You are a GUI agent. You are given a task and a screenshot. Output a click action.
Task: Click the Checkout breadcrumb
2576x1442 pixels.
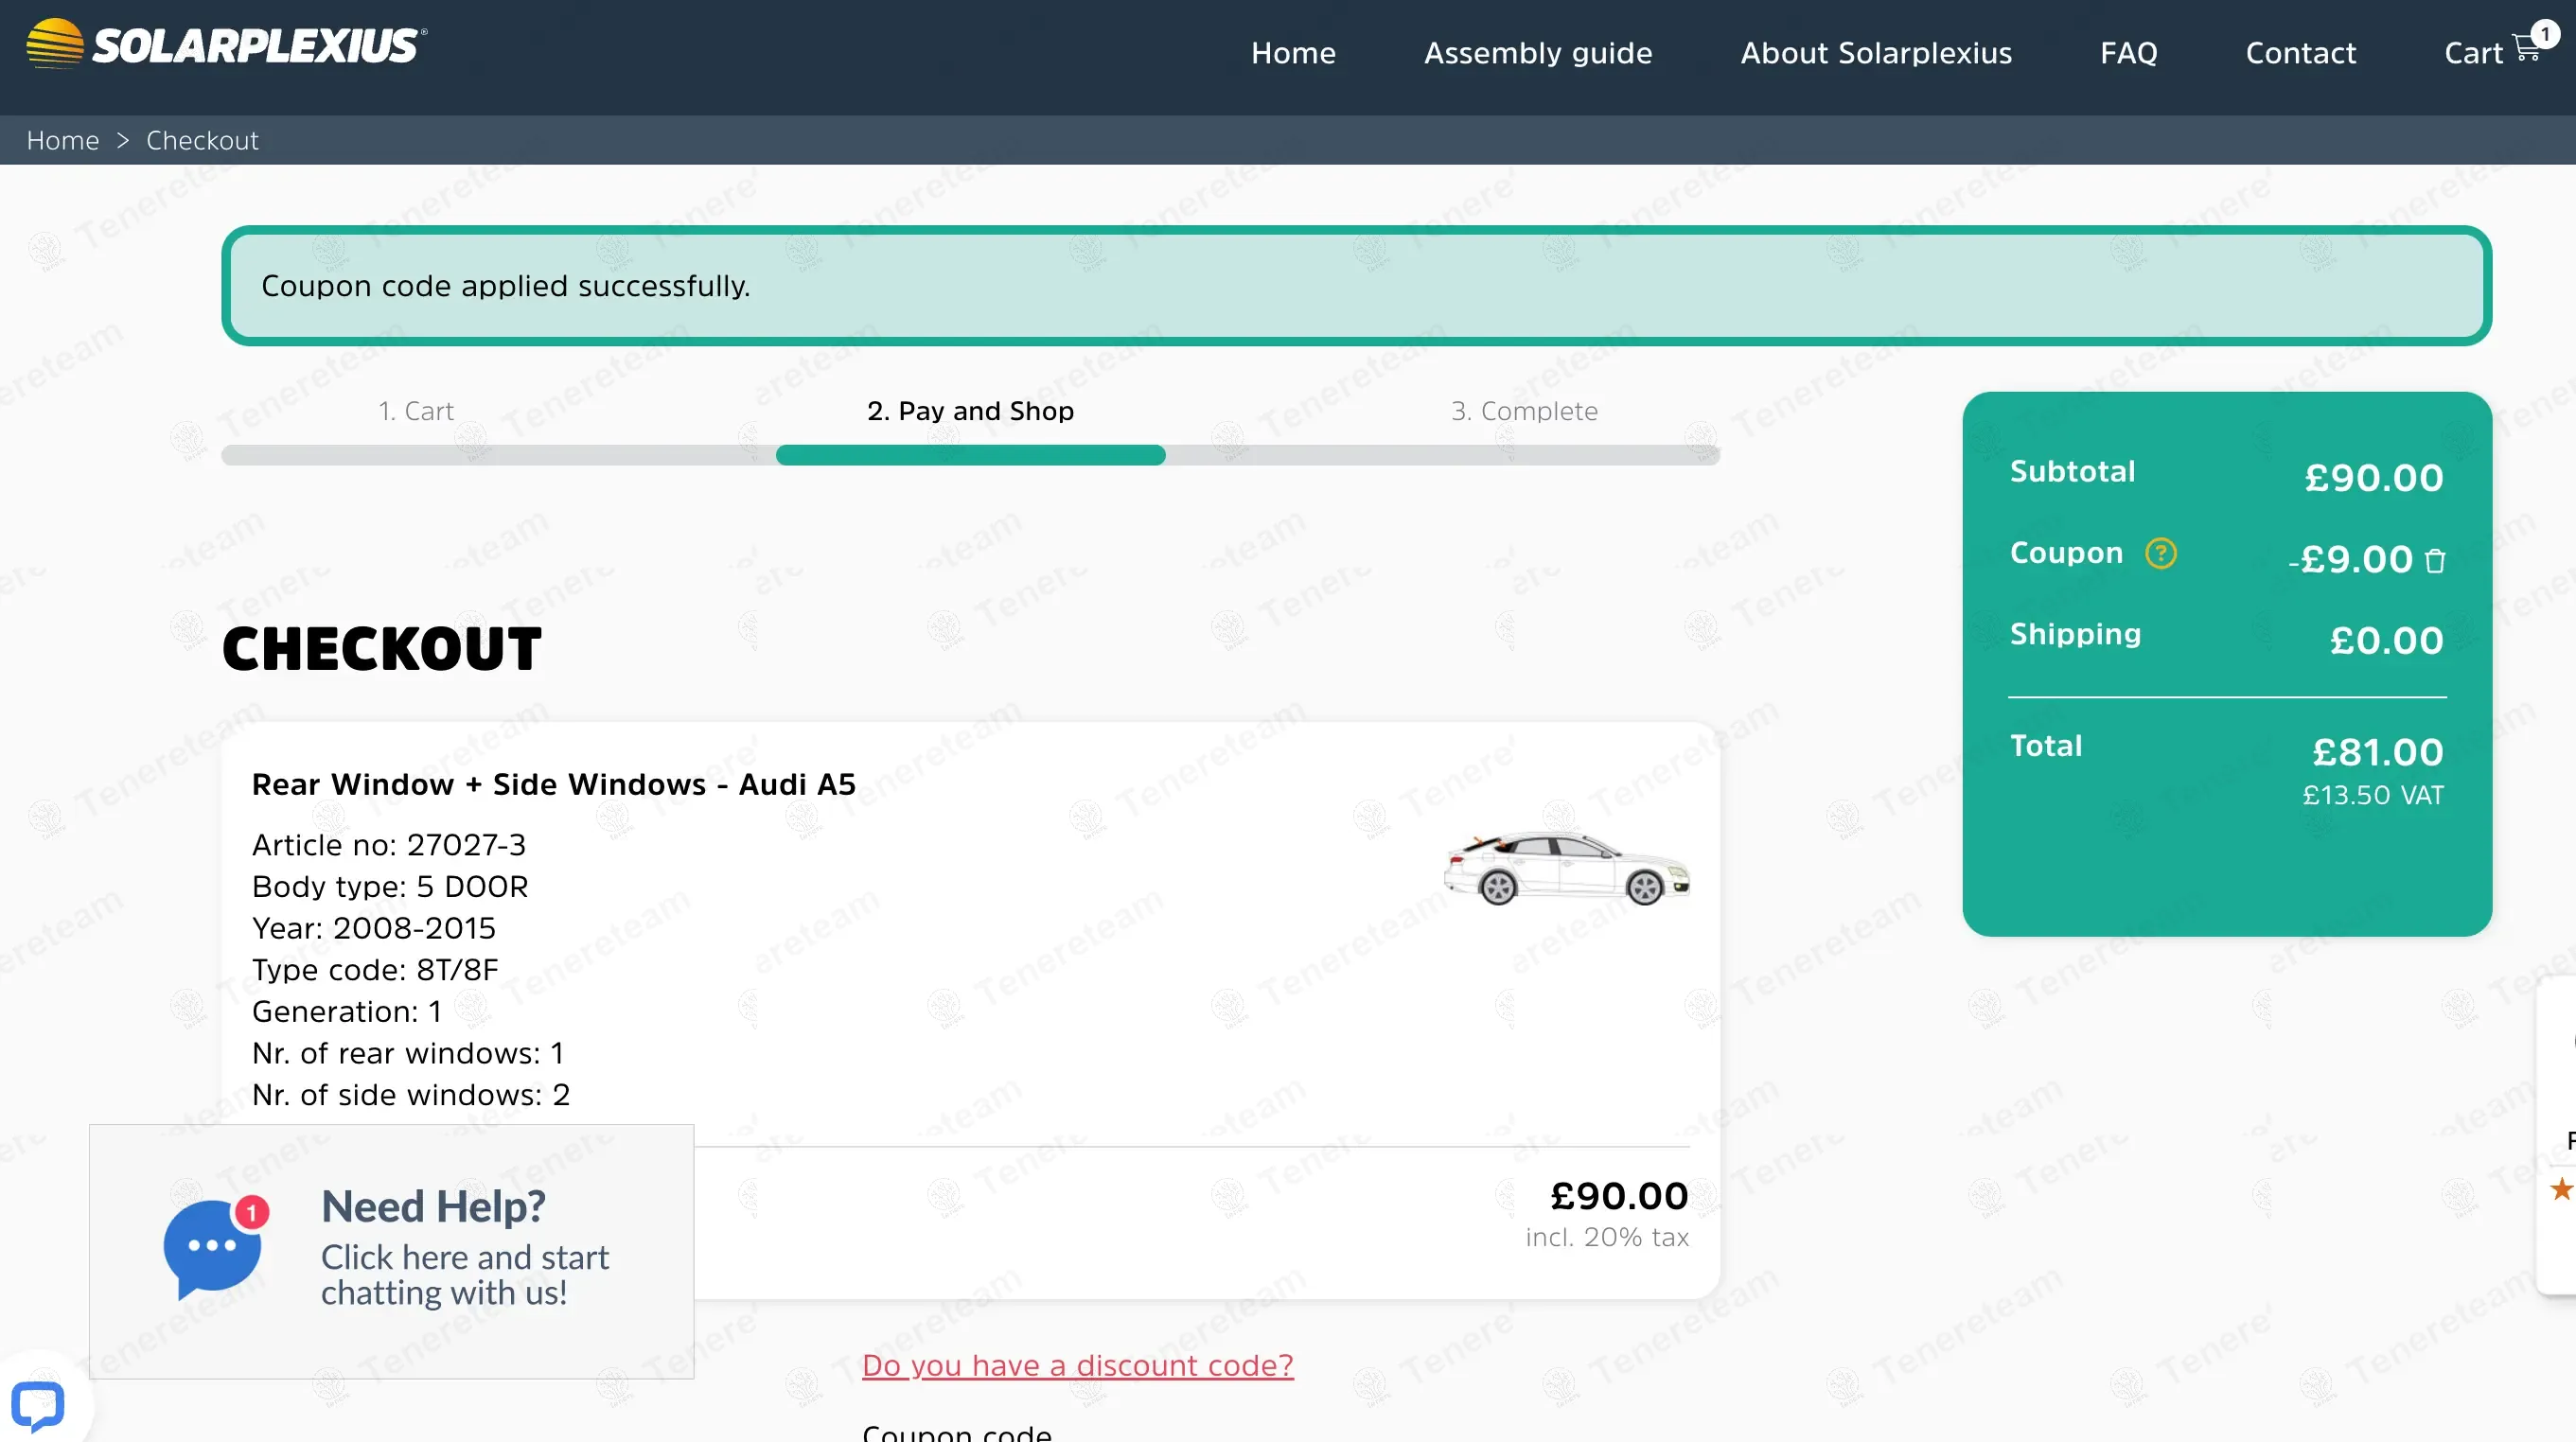[x=202, y=140]
